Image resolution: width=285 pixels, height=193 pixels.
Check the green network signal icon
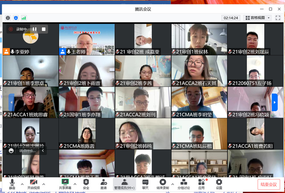coord(24,18)
